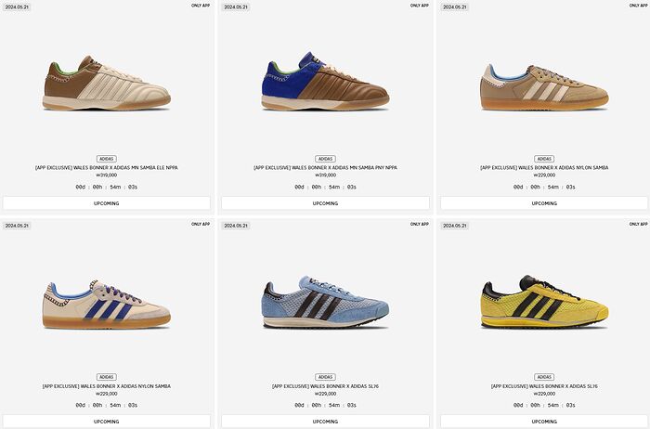650x429 pixels.
Task: Open the Wales Bonner x Adidas MN Samba PNY NPPA title
Action: 325,168
